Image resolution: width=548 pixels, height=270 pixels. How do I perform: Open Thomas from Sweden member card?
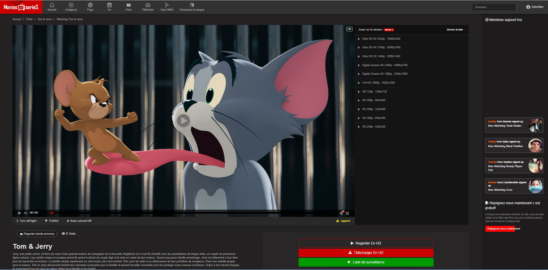pos(514,166)
